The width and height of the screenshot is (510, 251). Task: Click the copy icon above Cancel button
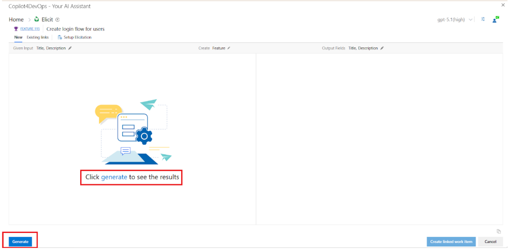[x=498, y=231]
